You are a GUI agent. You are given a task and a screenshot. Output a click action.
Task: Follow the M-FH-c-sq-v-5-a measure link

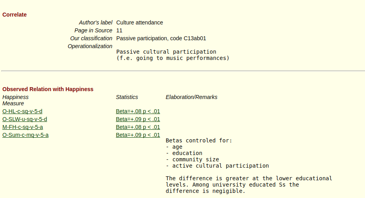point(23,127)
